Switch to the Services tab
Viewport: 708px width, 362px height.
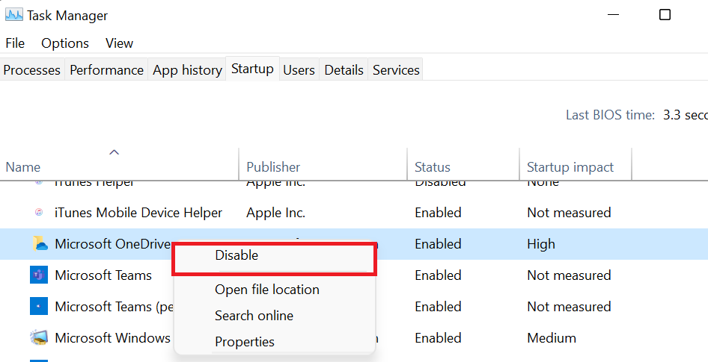396,70
